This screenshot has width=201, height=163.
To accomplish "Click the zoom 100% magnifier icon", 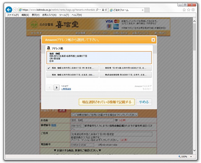I will [179, 156].
